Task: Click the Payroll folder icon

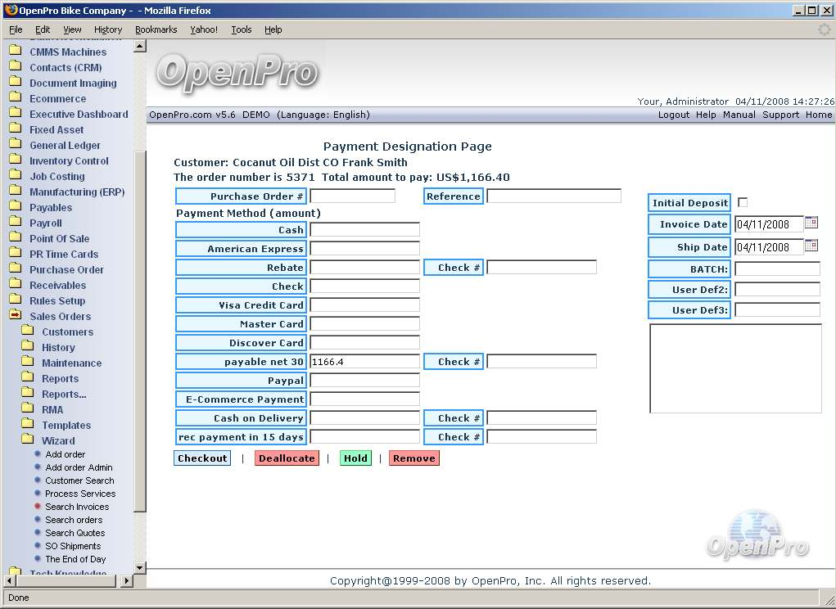Action: (15, 223)
